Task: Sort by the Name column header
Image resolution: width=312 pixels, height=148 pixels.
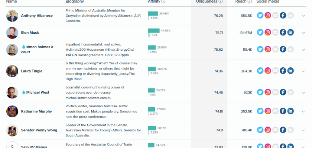Action: pos(12,1)
